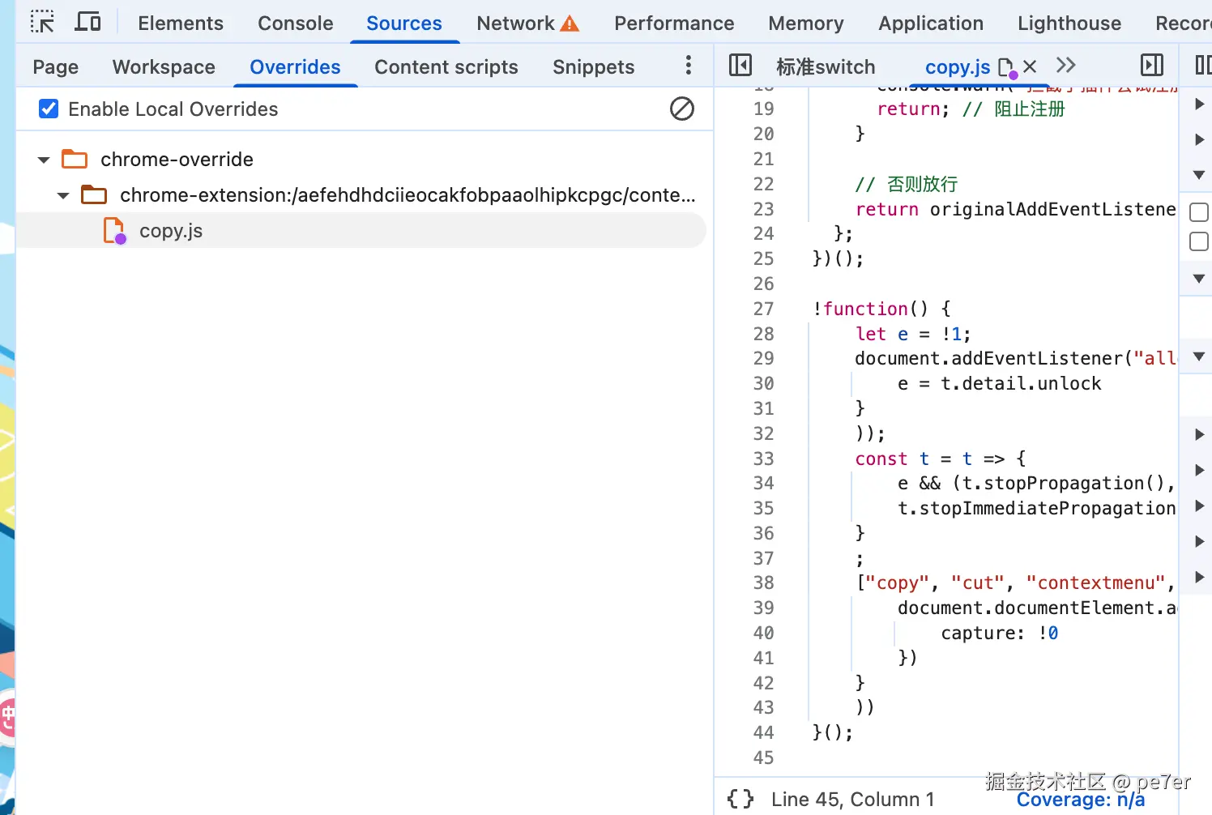Click the Coverage: n/a link
Viewport: 1212px width, 815px height.
1081,800
